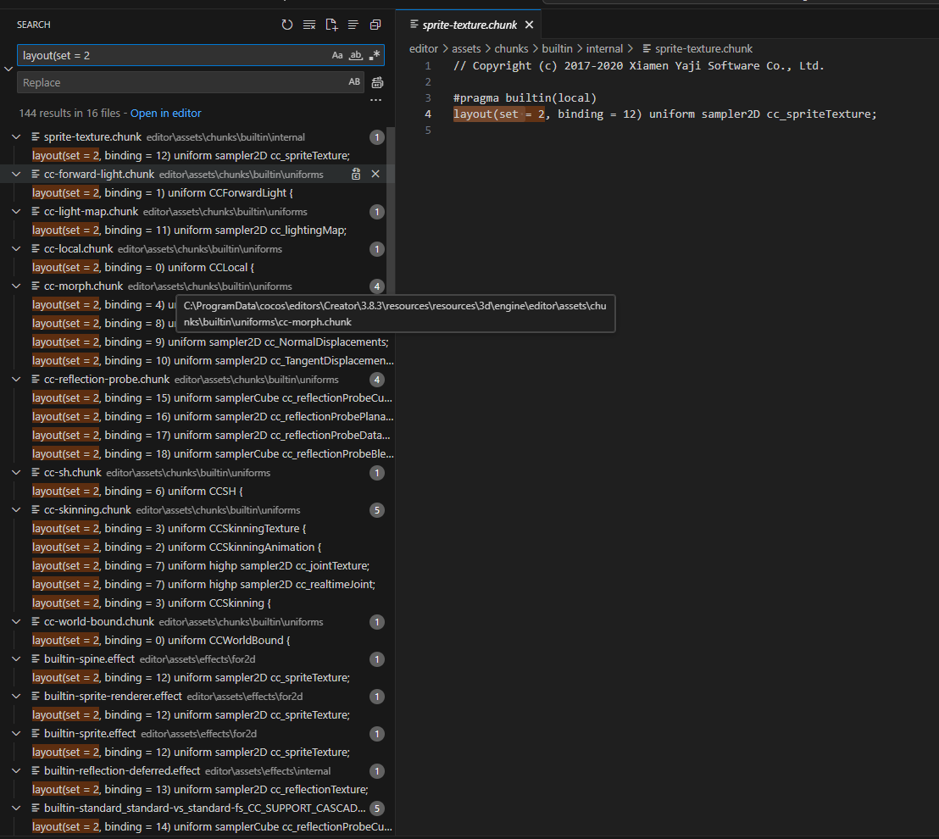Toggle search details ellipsis button
Image resolution: width=939 pixels, height=839 pixels.
click(x=375, y=99)
